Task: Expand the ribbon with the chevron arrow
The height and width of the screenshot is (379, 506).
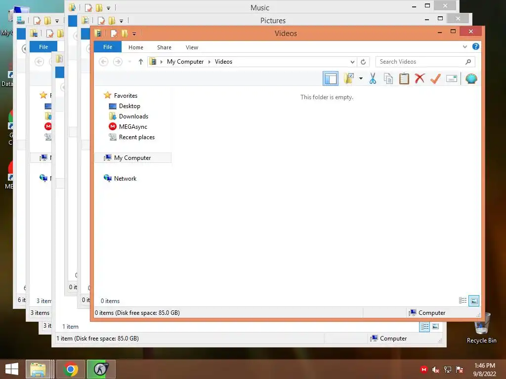Action: point(464,47)
